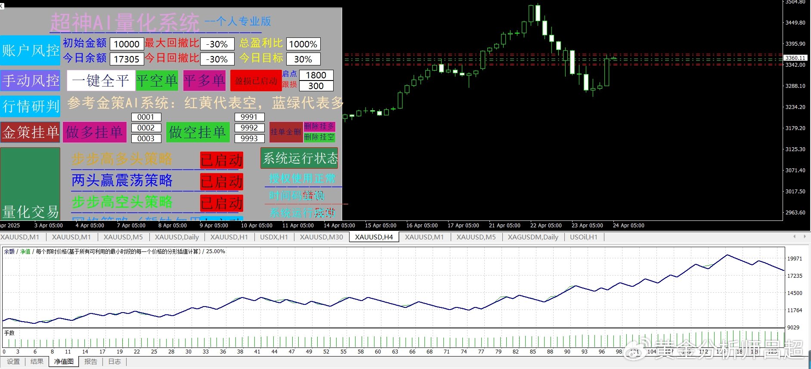Open the 账户风控 panel section
The height and width of the screenshot is (369, 811).
pyautogui.click(x=30, y=50)
